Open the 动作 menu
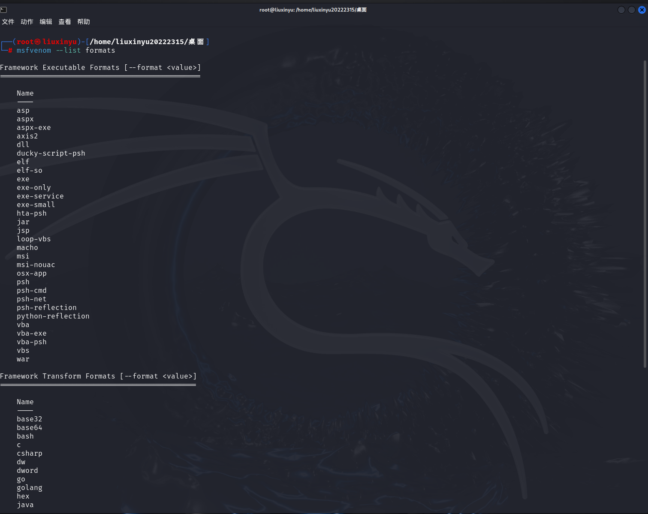 pyautogui.click(x=27, y=22)
